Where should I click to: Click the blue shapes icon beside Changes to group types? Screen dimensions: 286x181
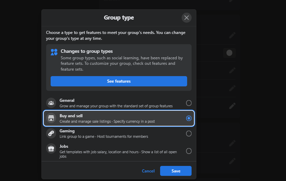click(x=54, y=52)
